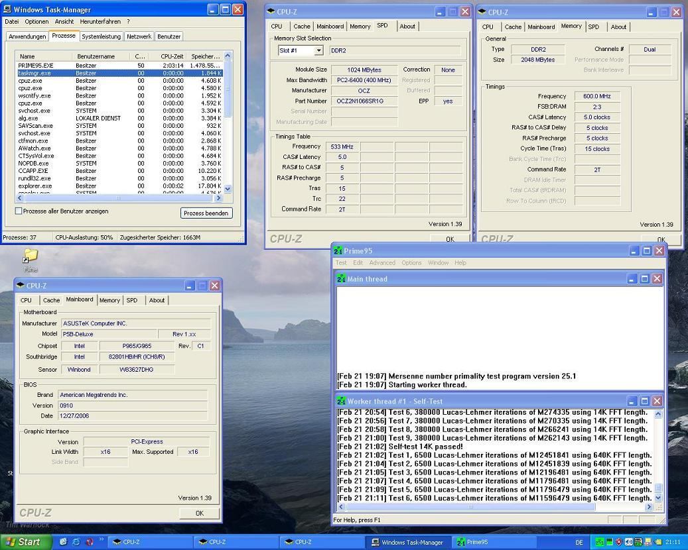Viewport: 688px width, 550px height.
Task: Click the 600.0 MHz frequency value field
Action: tap(596, 96)
